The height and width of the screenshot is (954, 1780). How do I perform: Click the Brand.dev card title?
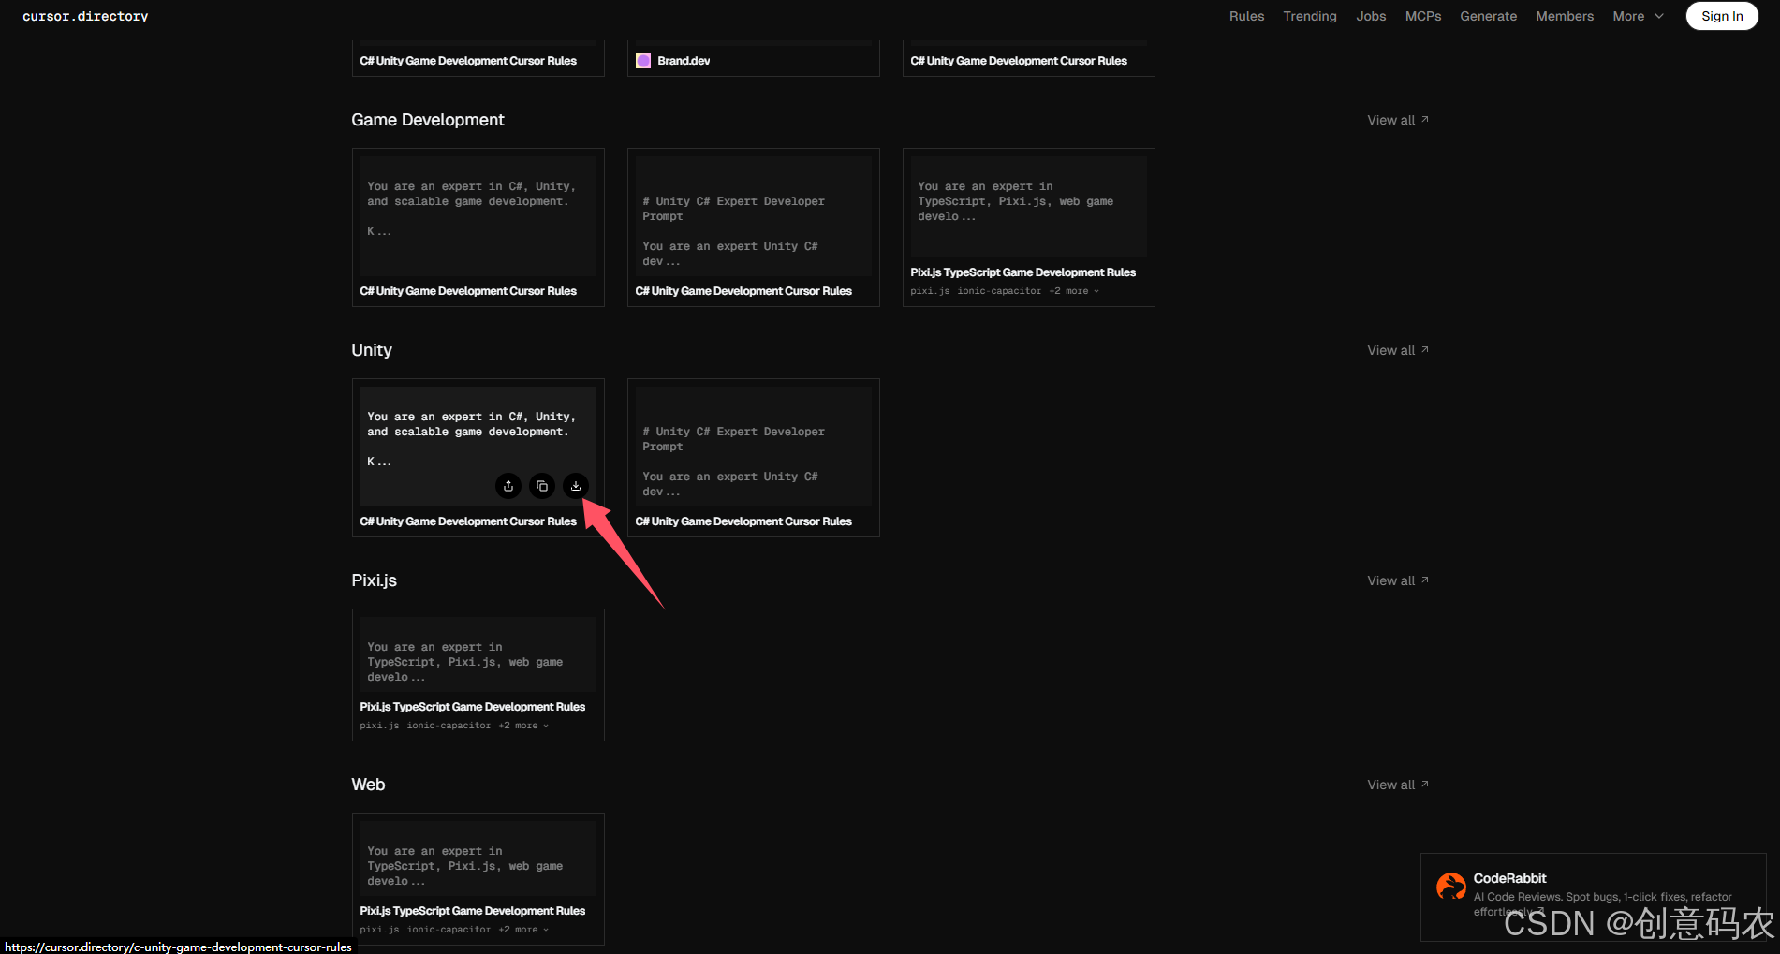click(684, 61)
